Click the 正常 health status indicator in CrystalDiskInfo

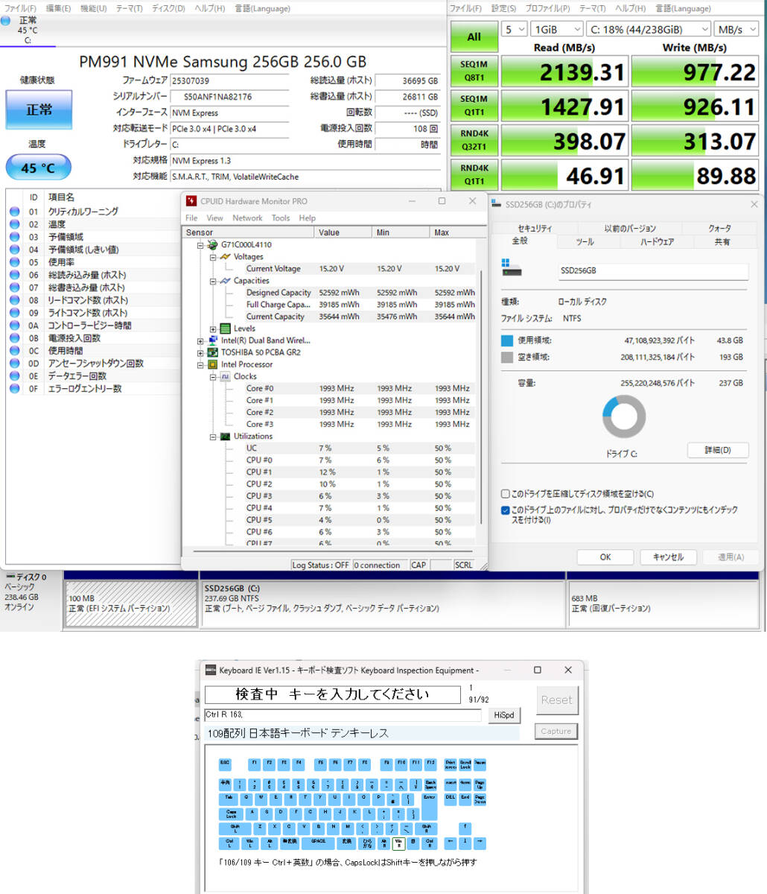pyautogui.click(x=38, y=109)
